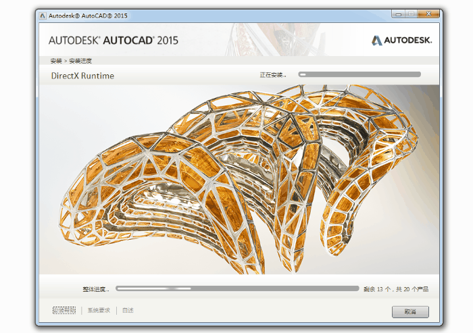Screen dimensions: 473x333
Task: Click the AutoCAD icon in title bar
Action: [43, 16]
